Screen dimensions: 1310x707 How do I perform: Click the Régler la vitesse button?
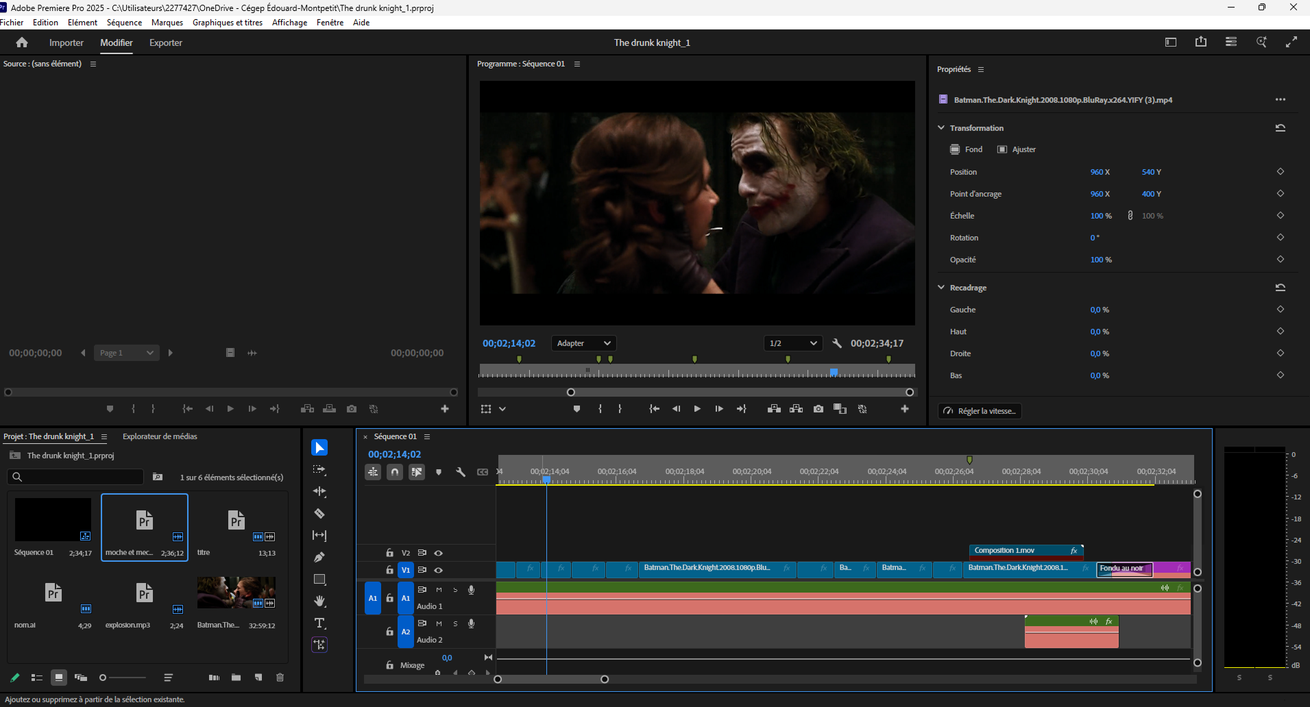[x=980, y=411]
